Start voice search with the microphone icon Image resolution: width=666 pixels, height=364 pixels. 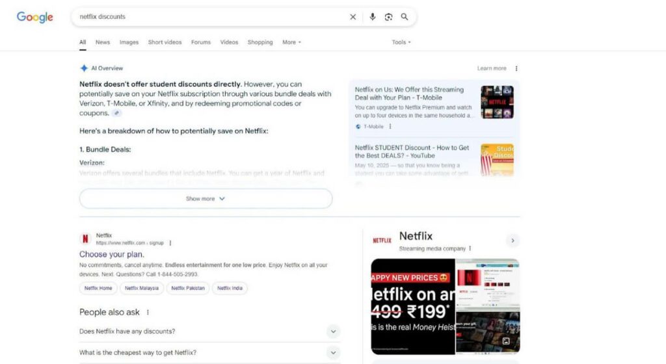point(373,17)
